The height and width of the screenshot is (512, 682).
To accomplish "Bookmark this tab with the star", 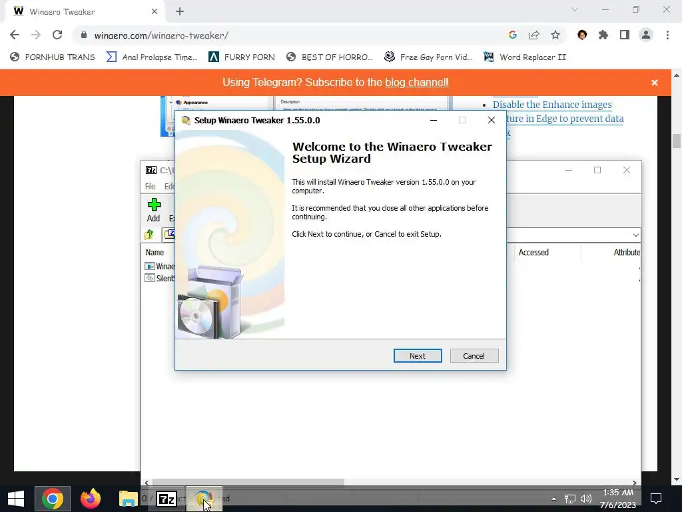I will (x=555, y=35).
